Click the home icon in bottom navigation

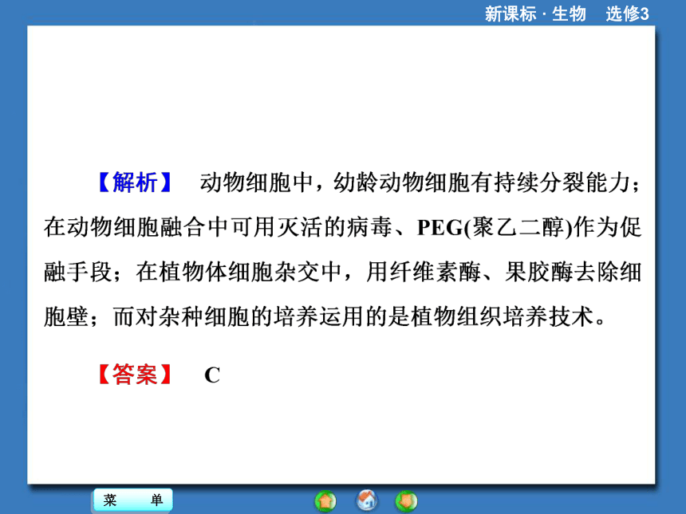367,500
